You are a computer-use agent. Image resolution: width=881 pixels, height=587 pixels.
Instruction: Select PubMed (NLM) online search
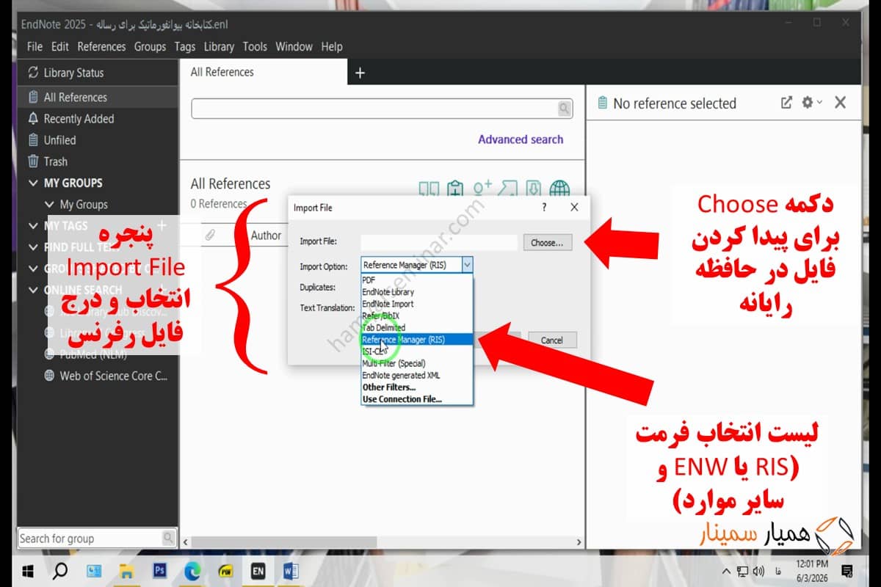coord(93,354)
